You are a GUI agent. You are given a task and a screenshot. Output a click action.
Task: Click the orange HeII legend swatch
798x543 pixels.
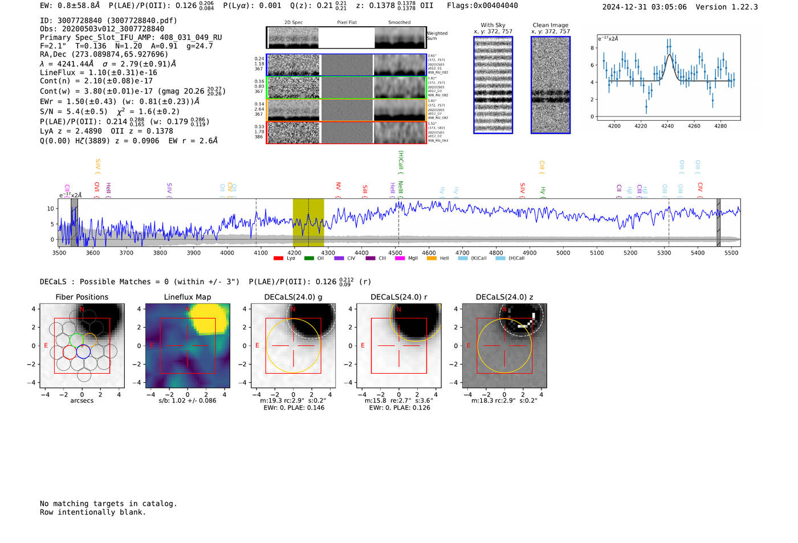point(431,258)
